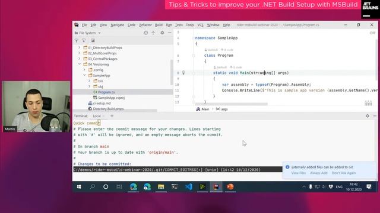Screen dimensions: 380x213
Task: Open the File System view dropdown
Action: [x=87, y=33]
